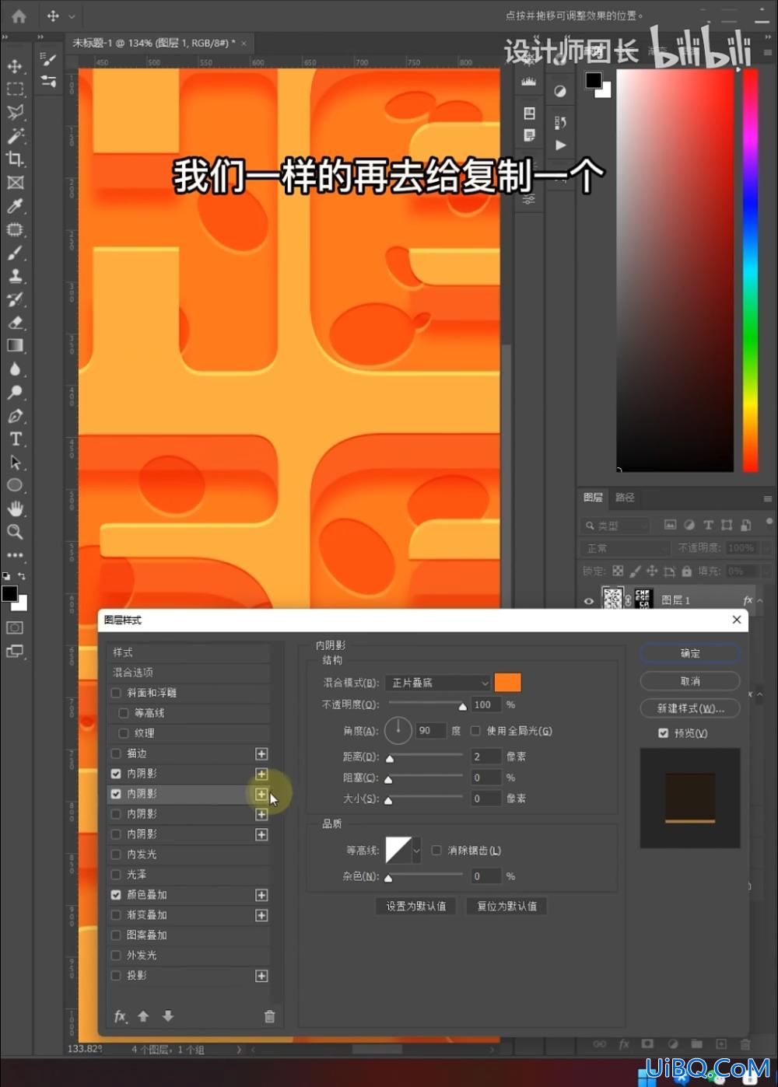Open the 混合模式 正片叠底 dropdown

438,683
